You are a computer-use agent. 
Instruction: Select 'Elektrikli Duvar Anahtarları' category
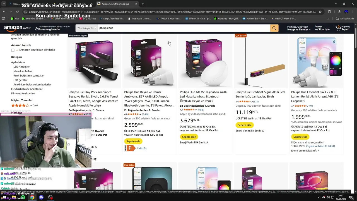27,89
